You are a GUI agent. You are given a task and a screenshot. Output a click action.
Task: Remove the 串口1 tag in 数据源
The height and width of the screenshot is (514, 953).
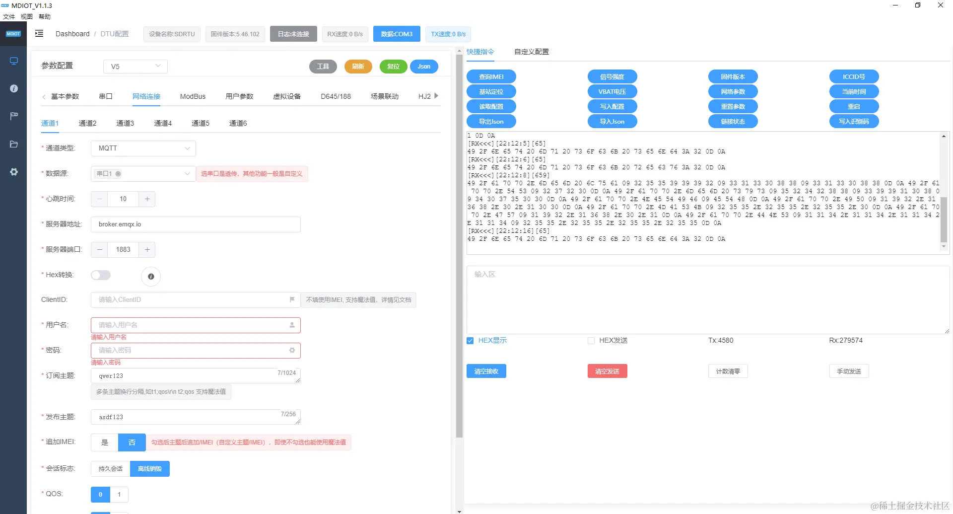[x=118, y=173]
